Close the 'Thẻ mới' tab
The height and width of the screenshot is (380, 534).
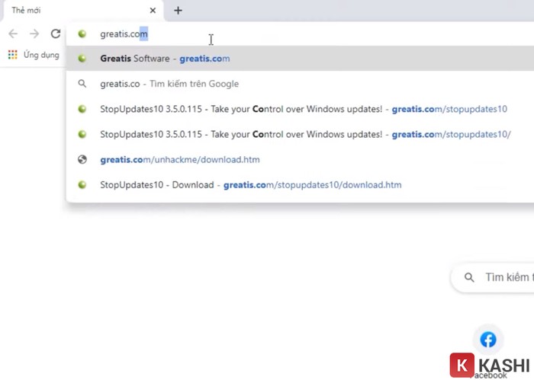(153, 11)
